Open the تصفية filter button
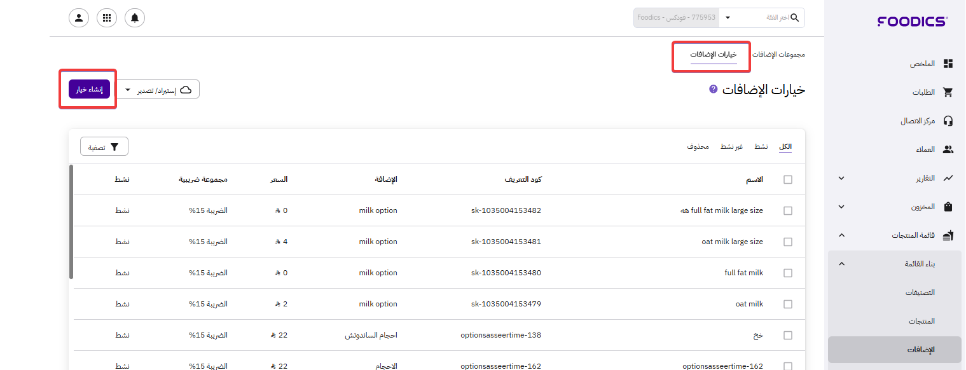The height and width of the screenshot is (370, 966). point(104,147)
